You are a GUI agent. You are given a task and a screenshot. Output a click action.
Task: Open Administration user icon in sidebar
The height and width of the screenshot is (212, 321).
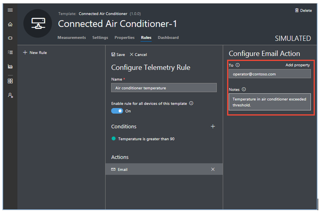10,95
